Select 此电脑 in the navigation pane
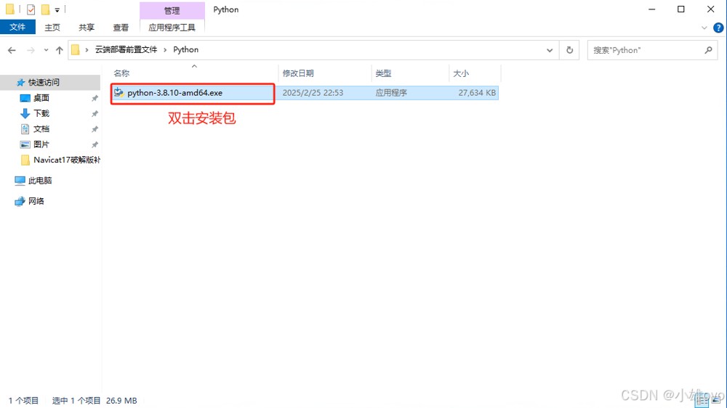Image resolution: width=727 pixels, height=408 pixels. tap(40, 180)
